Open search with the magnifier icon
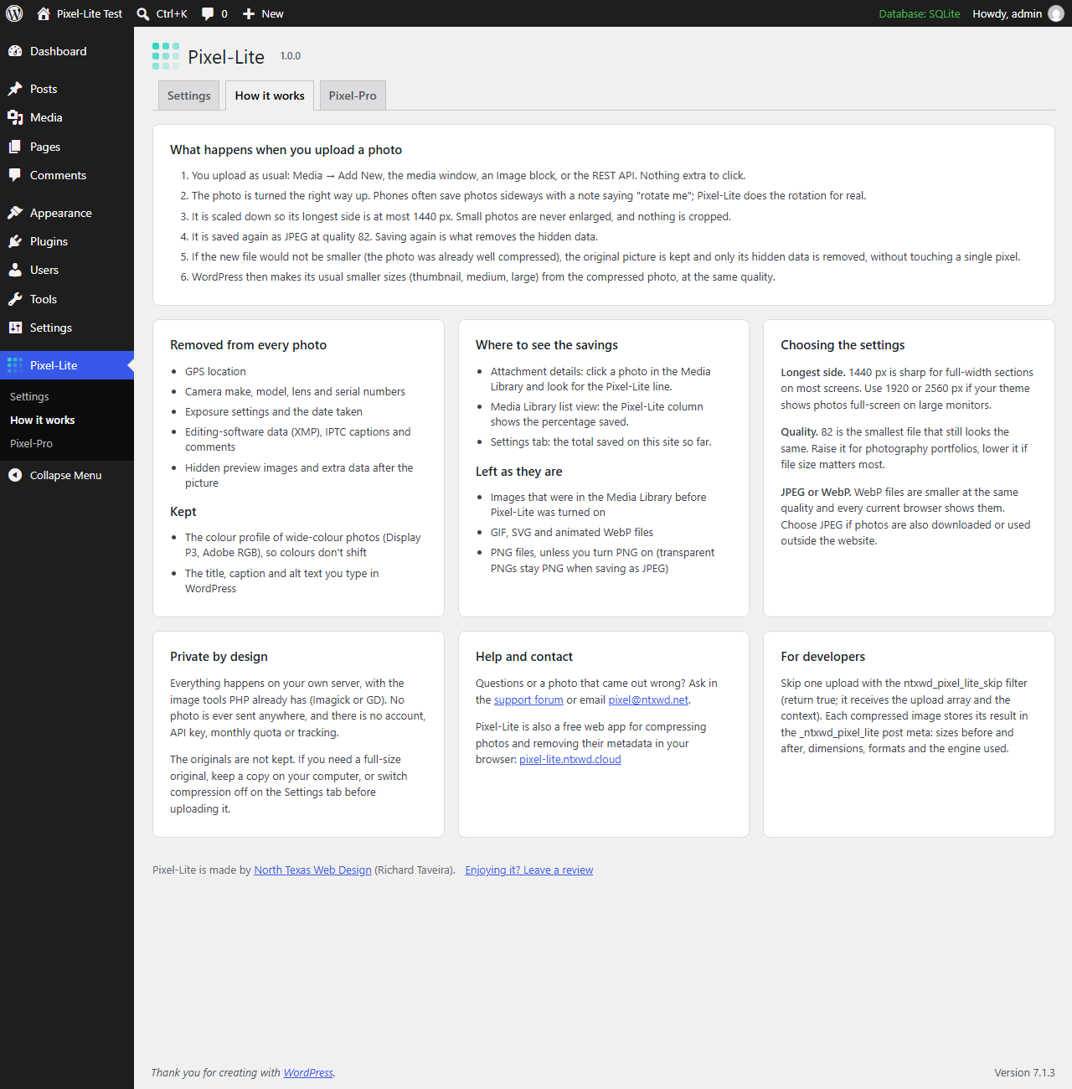The image size is (1072, 1089). coord(143,13)
